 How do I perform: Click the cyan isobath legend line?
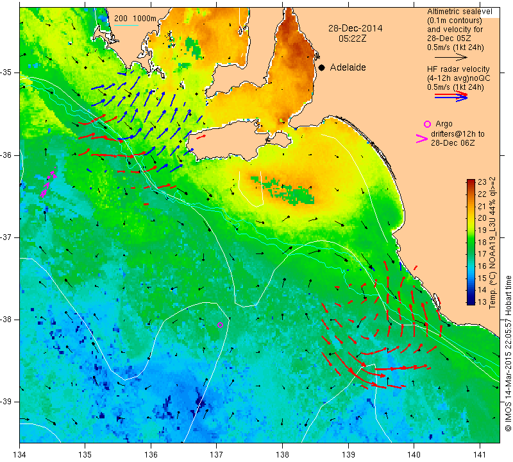coord(126,25)
